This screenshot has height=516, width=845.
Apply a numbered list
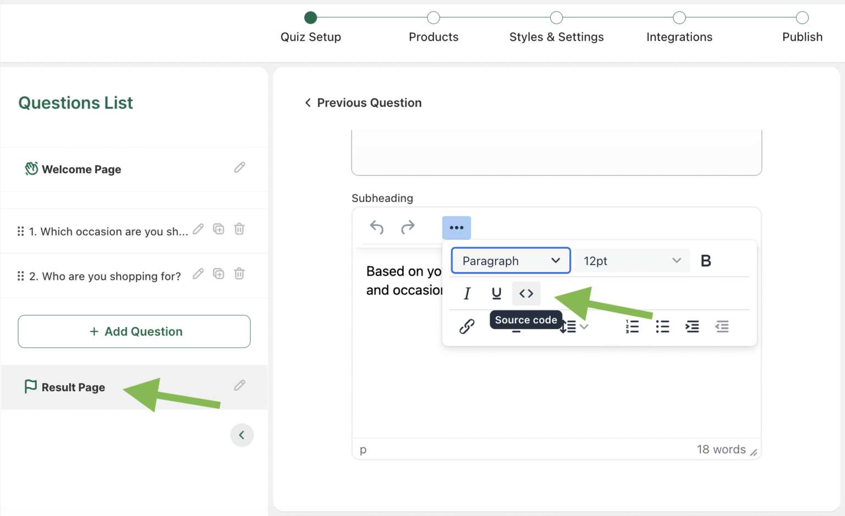pyautogui.click(x=633, y=326)
